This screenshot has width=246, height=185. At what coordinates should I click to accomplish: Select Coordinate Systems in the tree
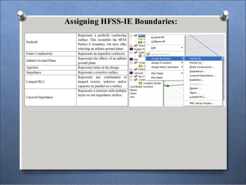click(141, 87)
